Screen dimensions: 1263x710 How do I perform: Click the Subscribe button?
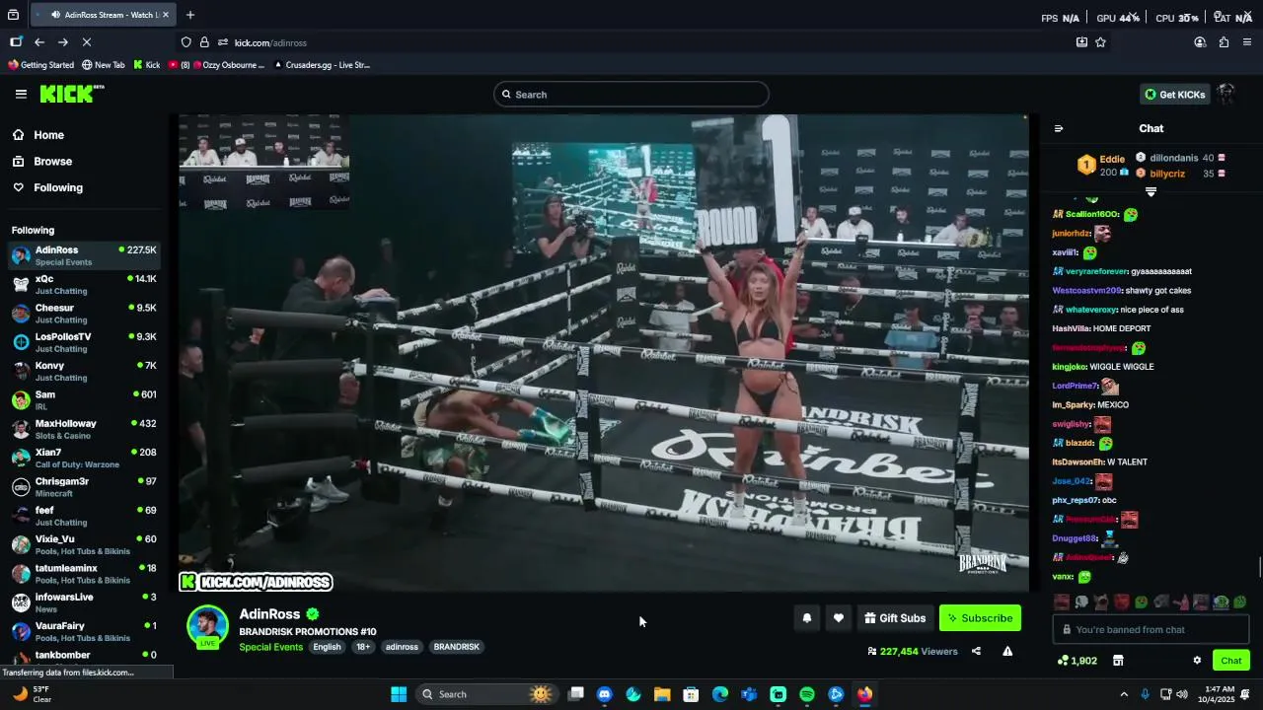click(980, 618)
